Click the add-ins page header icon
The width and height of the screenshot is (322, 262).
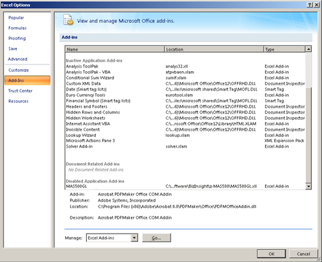pos(68,20)
